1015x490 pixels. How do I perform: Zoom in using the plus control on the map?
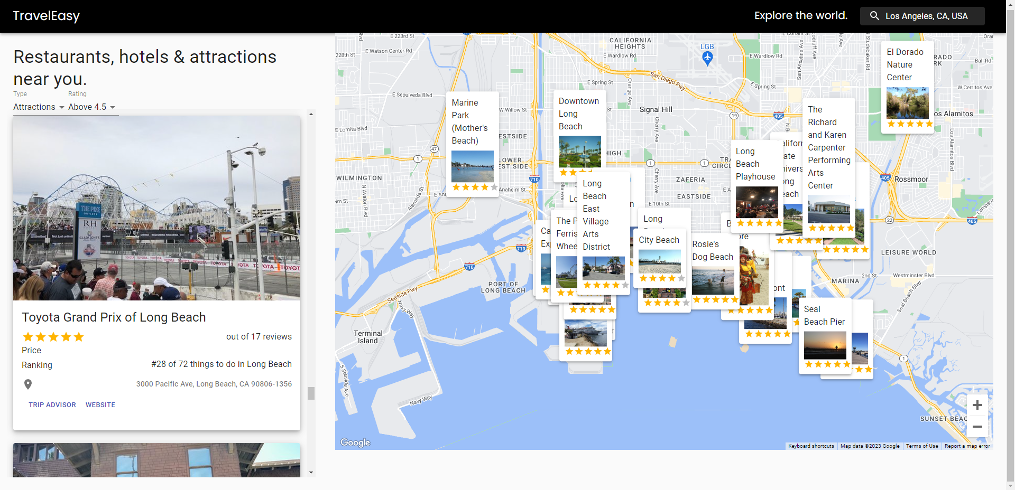tap(977, 405)
